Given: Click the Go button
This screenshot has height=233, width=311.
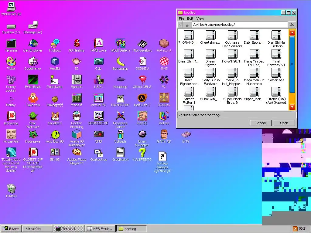Looking at the screenshot, I should click(292, 25).
